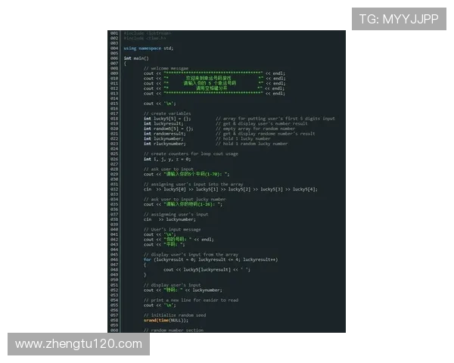Screen dimensions: 454x363
Task: Click the 'int random5[5]' declaration line
Action: coord(168,129)
